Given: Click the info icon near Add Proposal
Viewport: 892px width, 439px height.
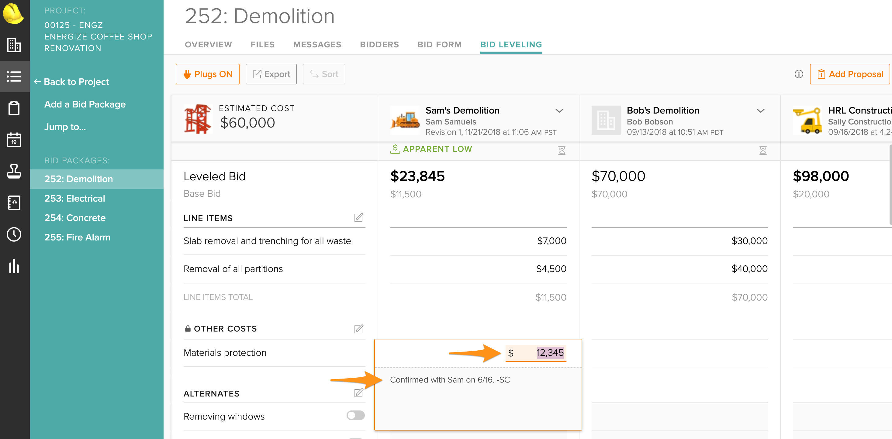Looking at the screenshot, I should pos(798,74).
